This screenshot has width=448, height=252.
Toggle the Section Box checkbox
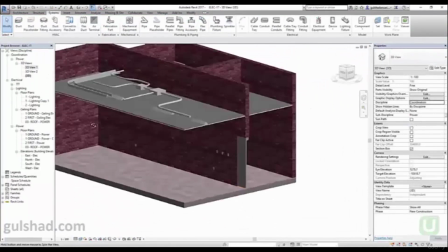412,149
